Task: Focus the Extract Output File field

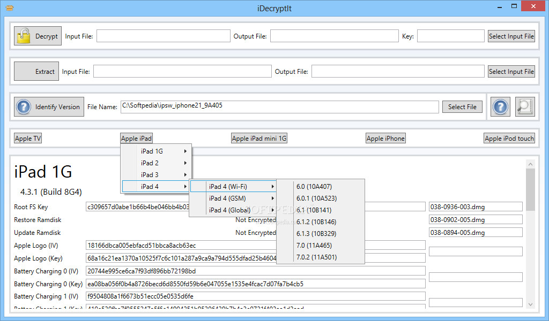Action: click(x=398, y=71)
